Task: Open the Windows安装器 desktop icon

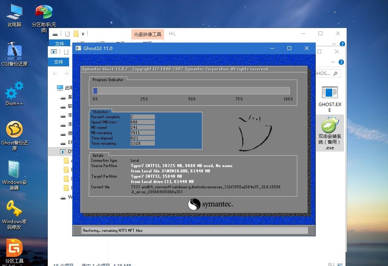Action: coord(14,175)
